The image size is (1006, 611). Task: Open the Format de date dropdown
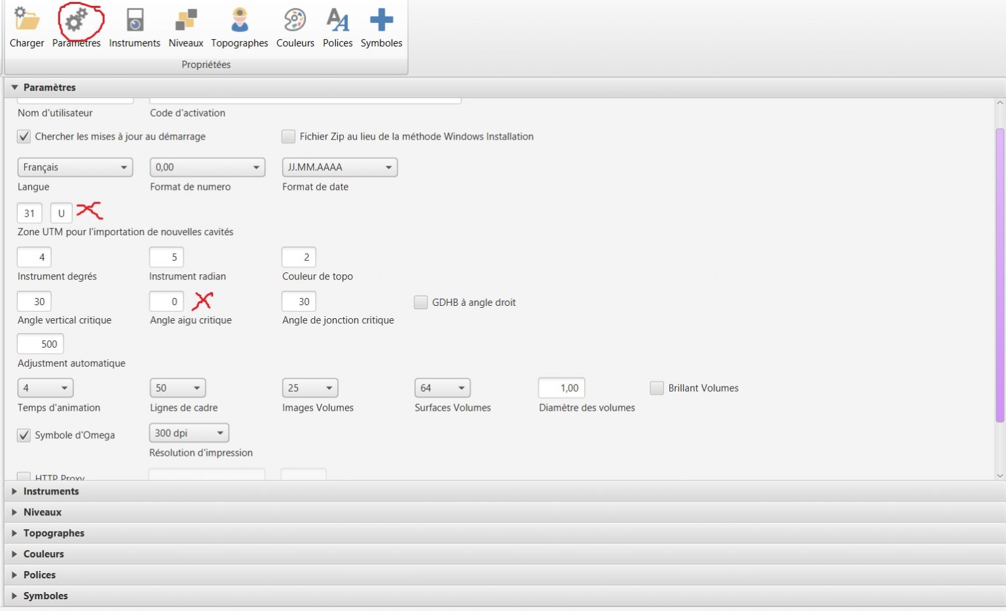(x=339, y=168)
